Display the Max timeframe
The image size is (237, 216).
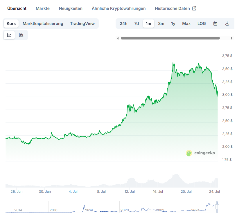(186, 24)
